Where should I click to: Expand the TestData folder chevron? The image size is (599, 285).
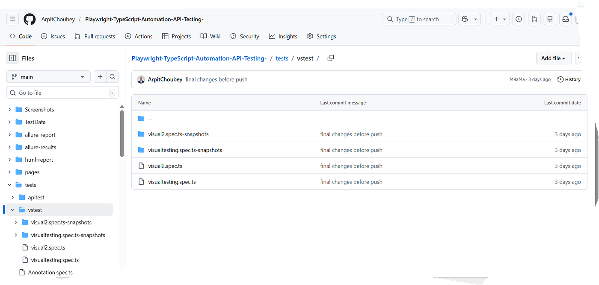pyautogui.click(x=10, y=122)
